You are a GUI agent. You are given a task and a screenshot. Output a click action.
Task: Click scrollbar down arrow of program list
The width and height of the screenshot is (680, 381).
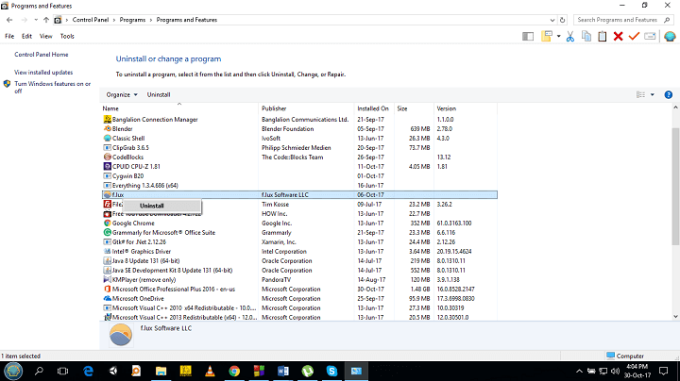pos(675,317)
